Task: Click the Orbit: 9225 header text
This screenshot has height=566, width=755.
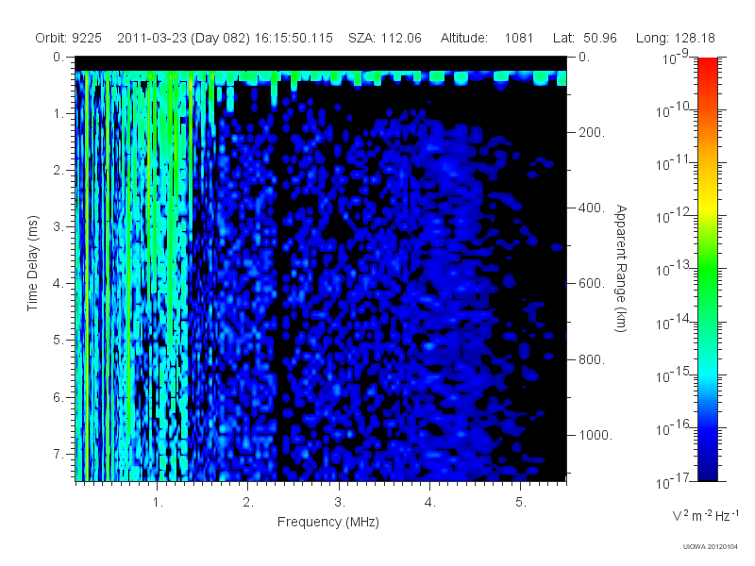Action: pyautogui.click(x=68, y=38)
